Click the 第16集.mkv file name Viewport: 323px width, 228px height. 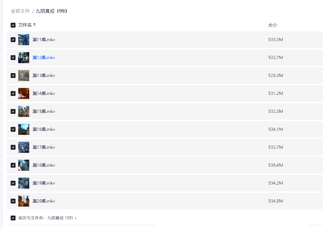44,129
